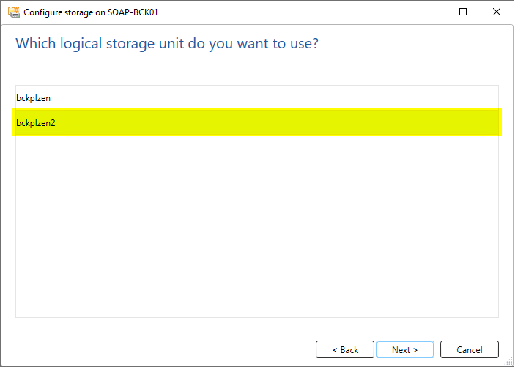The height and width of the screenshot is (367, 515).
Task: Click the Configure storage wizard title icon
Action: 14,12
